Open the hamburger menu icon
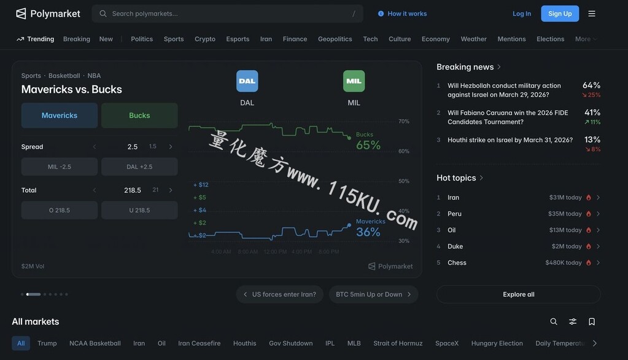The width and height of the screenshot is (628, 360). pos(592,14)
